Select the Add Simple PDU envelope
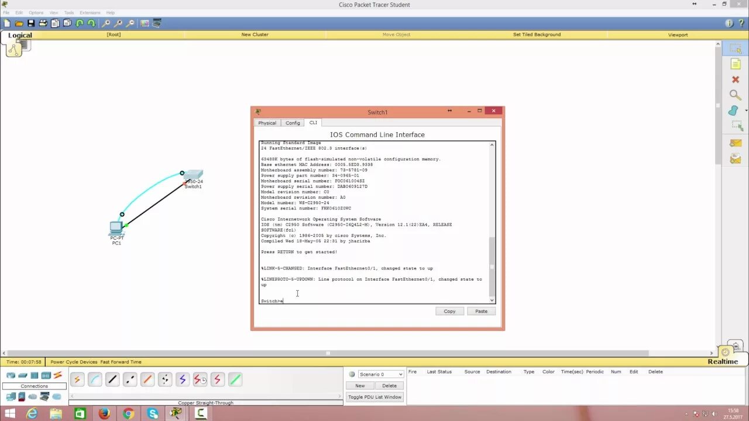The width and height of the screenshot is (749, 421). click(736, 143)
